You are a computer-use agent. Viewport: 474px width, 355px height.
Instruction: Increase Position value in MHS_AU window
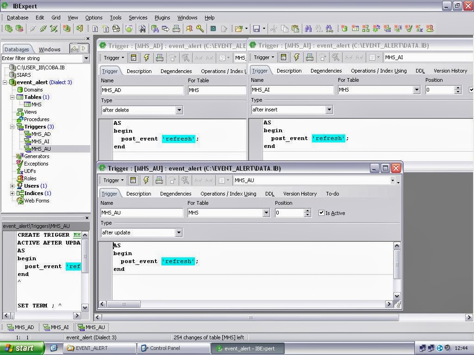point(307,211)
